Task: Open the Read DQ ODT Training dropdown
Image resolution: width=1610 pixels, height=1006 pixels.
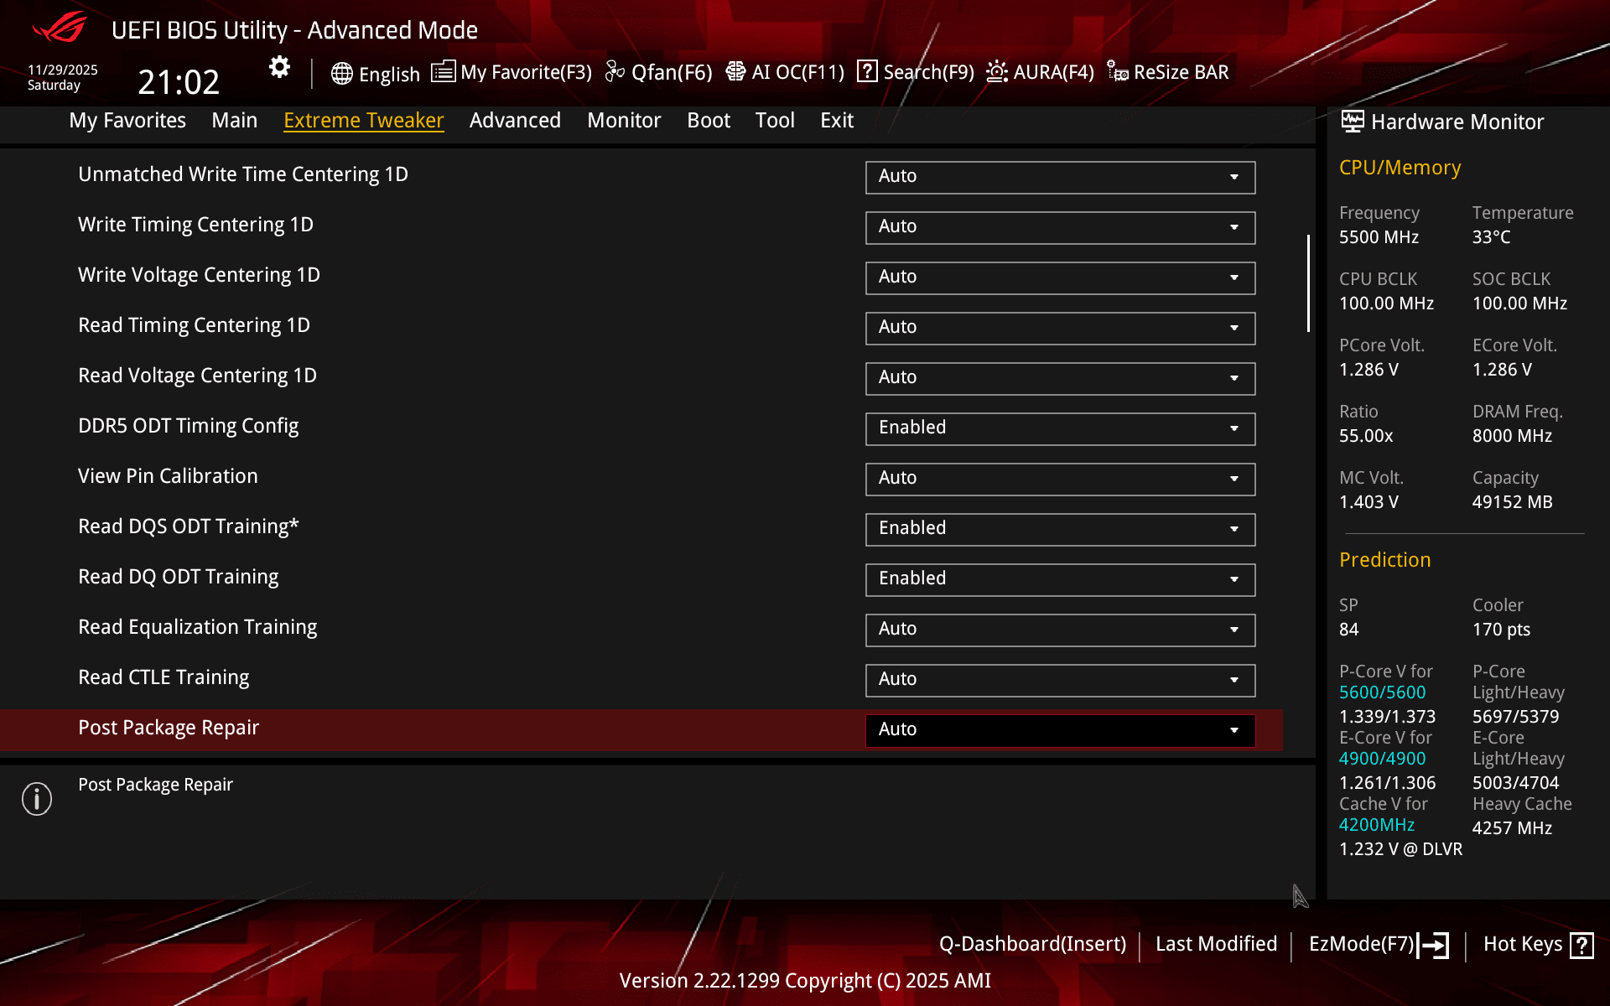Action: [x=1060, y=579]
